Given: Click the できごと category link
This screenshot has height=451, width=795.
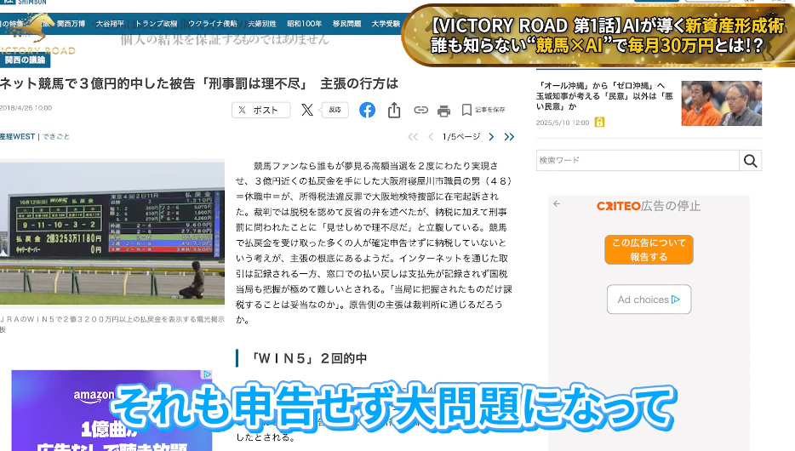Looking at the screenshot, I should click(56, 136).
